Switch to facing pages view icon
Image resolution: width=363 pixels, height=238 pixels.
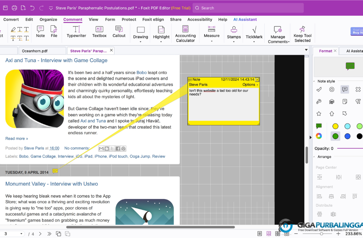point(278,234)
